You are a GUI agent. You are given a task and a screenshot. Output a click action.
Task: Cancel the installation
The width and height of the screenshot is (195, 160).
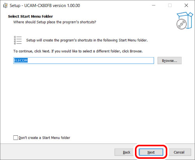coord(179,152)
